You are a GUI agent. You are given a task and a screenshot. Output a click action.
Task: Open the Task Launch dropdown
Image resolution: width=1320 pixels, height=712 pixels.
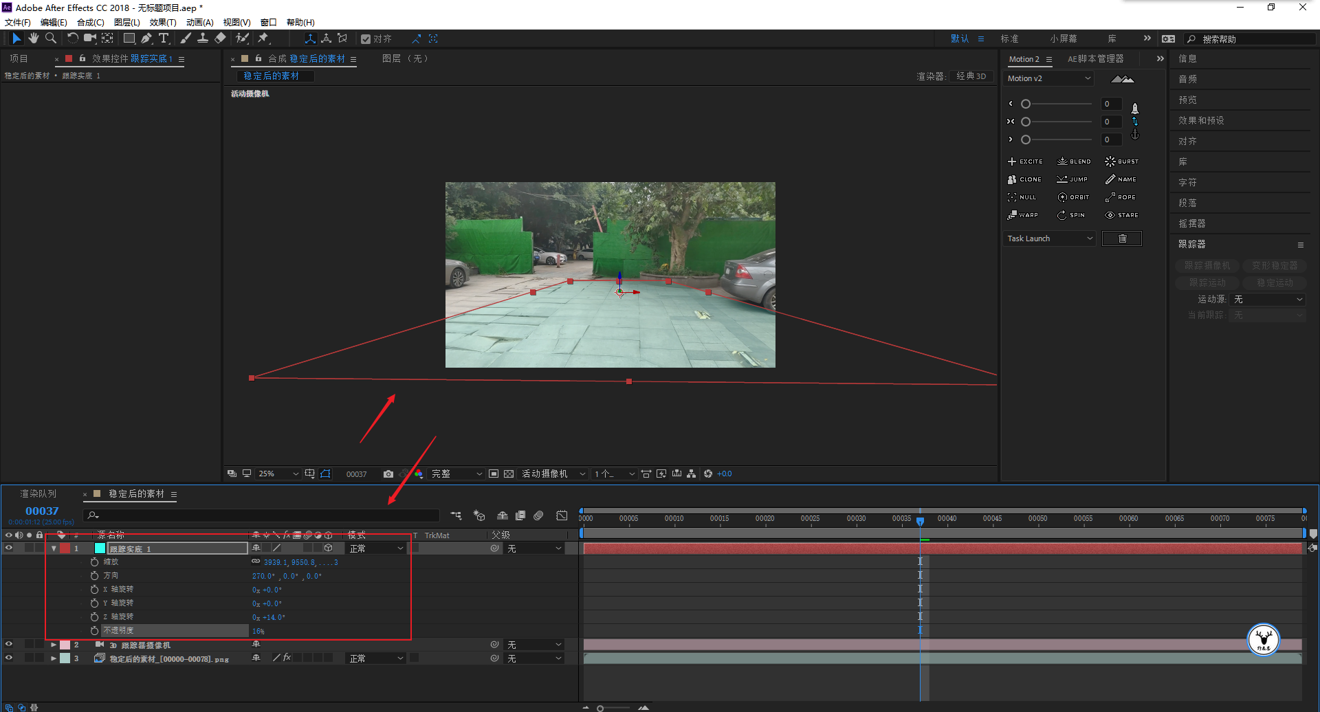[1050, 238]
